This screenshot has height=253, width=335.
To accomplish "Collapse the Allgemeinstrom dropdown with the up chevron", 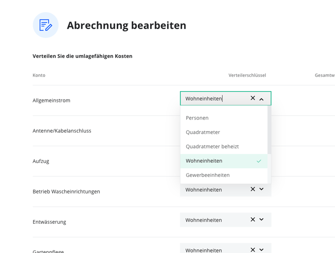I will (x=261, y=99).
